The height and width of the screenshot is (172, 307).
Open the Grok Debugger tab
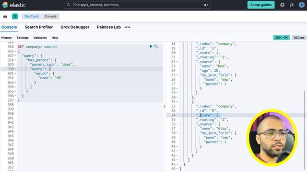pyautogui.click(x=75, y=27)
